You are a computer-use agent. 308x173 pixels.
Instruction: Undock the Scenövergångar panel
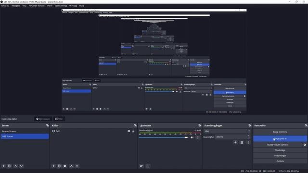point(250,125)
